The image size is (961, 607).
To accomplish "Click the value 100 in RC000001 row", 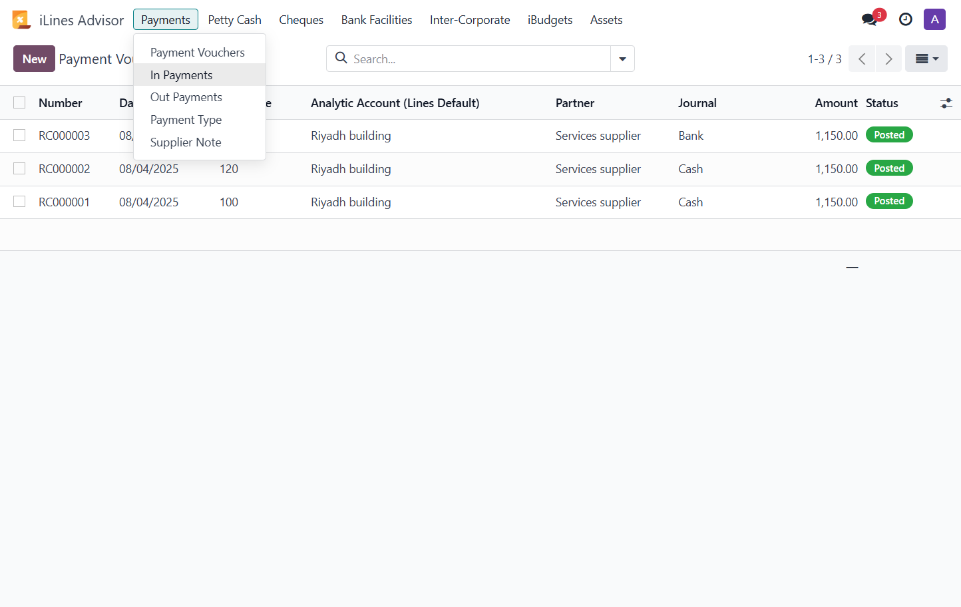I will point(229,202).
